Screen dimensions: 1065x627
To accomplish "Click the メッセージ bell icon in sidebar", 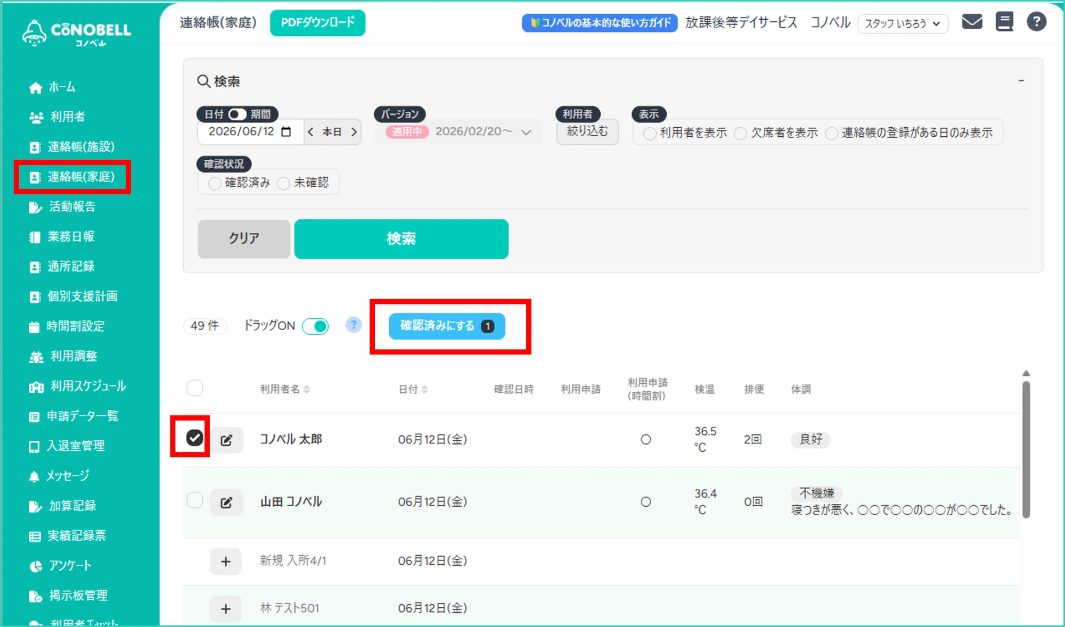I will [34, 476].
